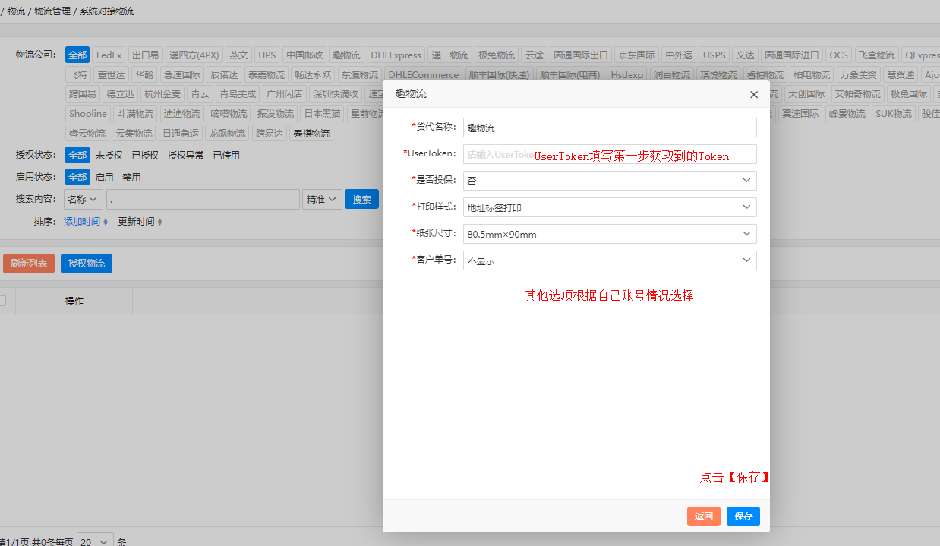Expand the 客户单号 dropdown
940x546 pixels.
[609, 260]
